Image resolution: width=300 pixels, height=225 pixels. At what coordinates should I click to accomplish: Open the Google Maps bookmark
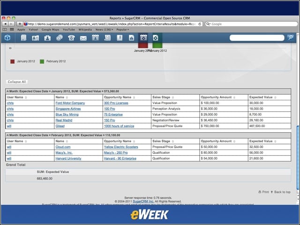click(x=50, y=30)
